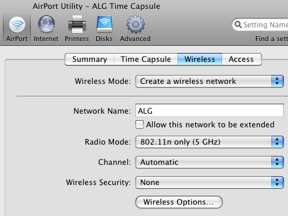Open the Wireless Security dropdown

point(210,183)
